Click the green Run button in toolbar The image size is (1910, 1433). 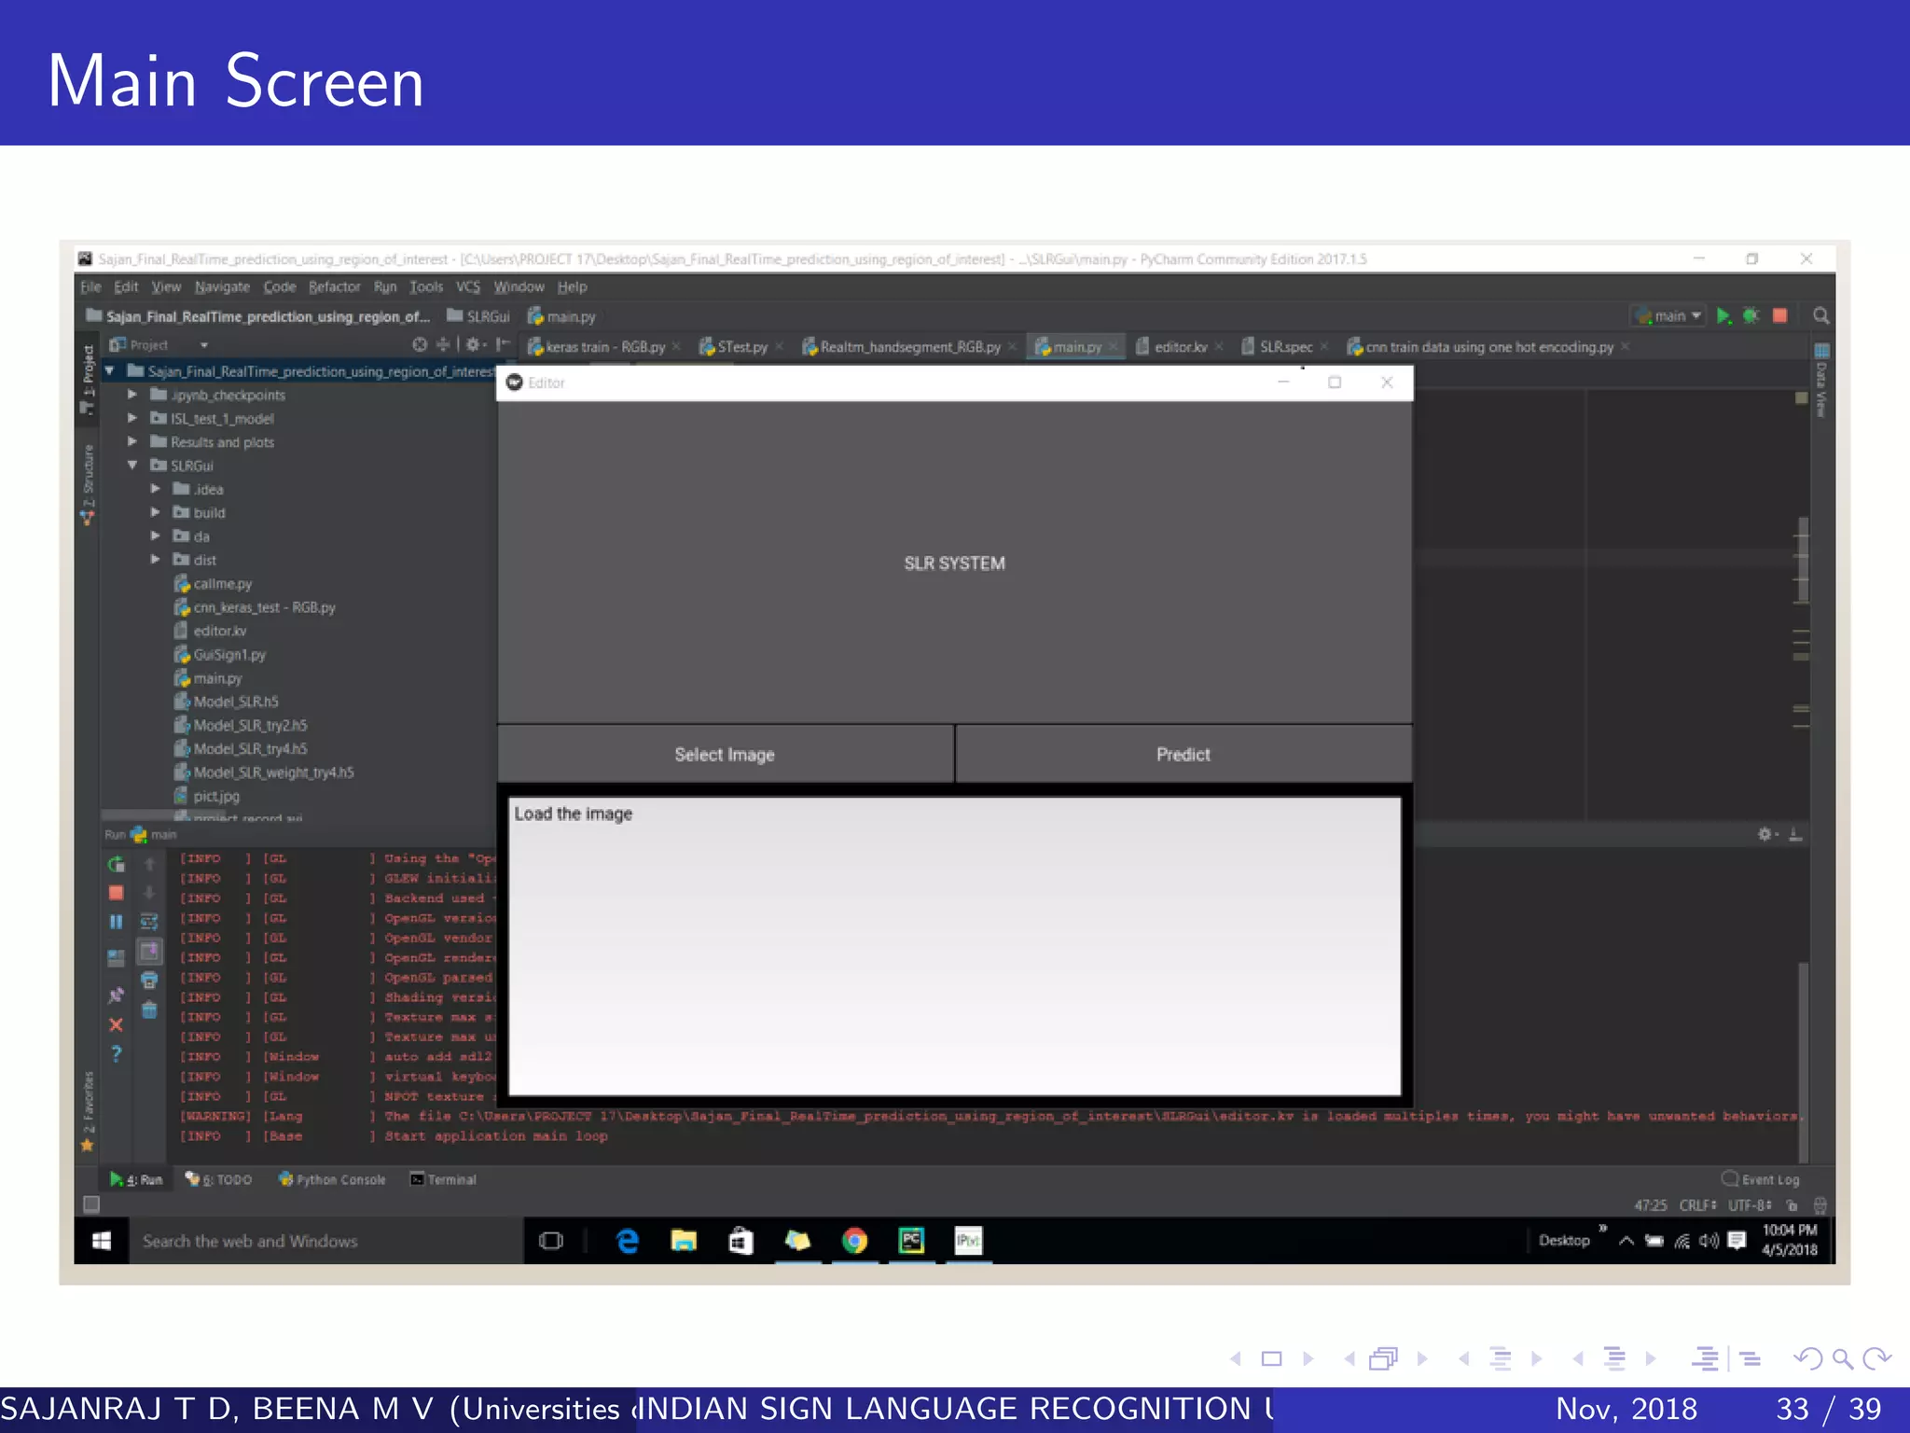point(1723,316)
